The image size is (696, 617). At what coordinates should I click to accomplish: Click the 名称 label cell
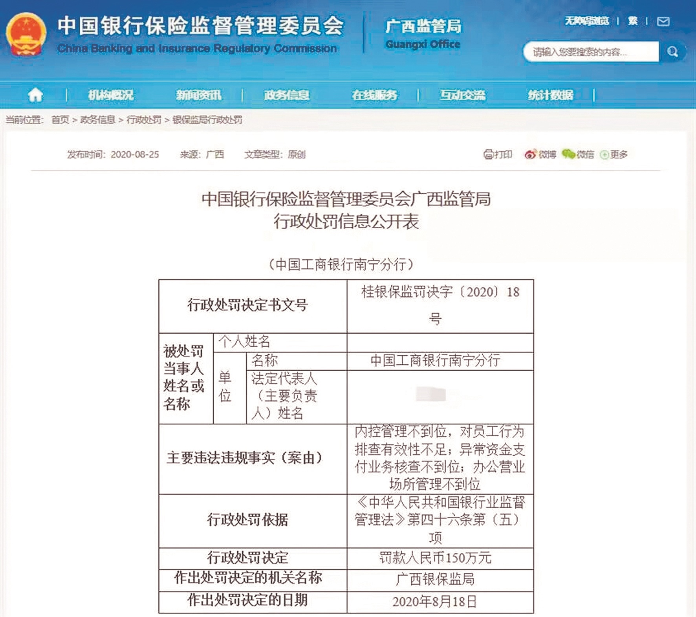pos(297,361)
